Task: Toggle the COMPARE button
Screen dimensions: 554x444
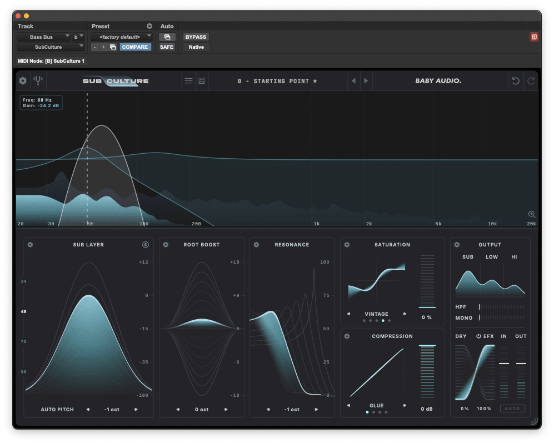Action: click(x=136, y=47)
